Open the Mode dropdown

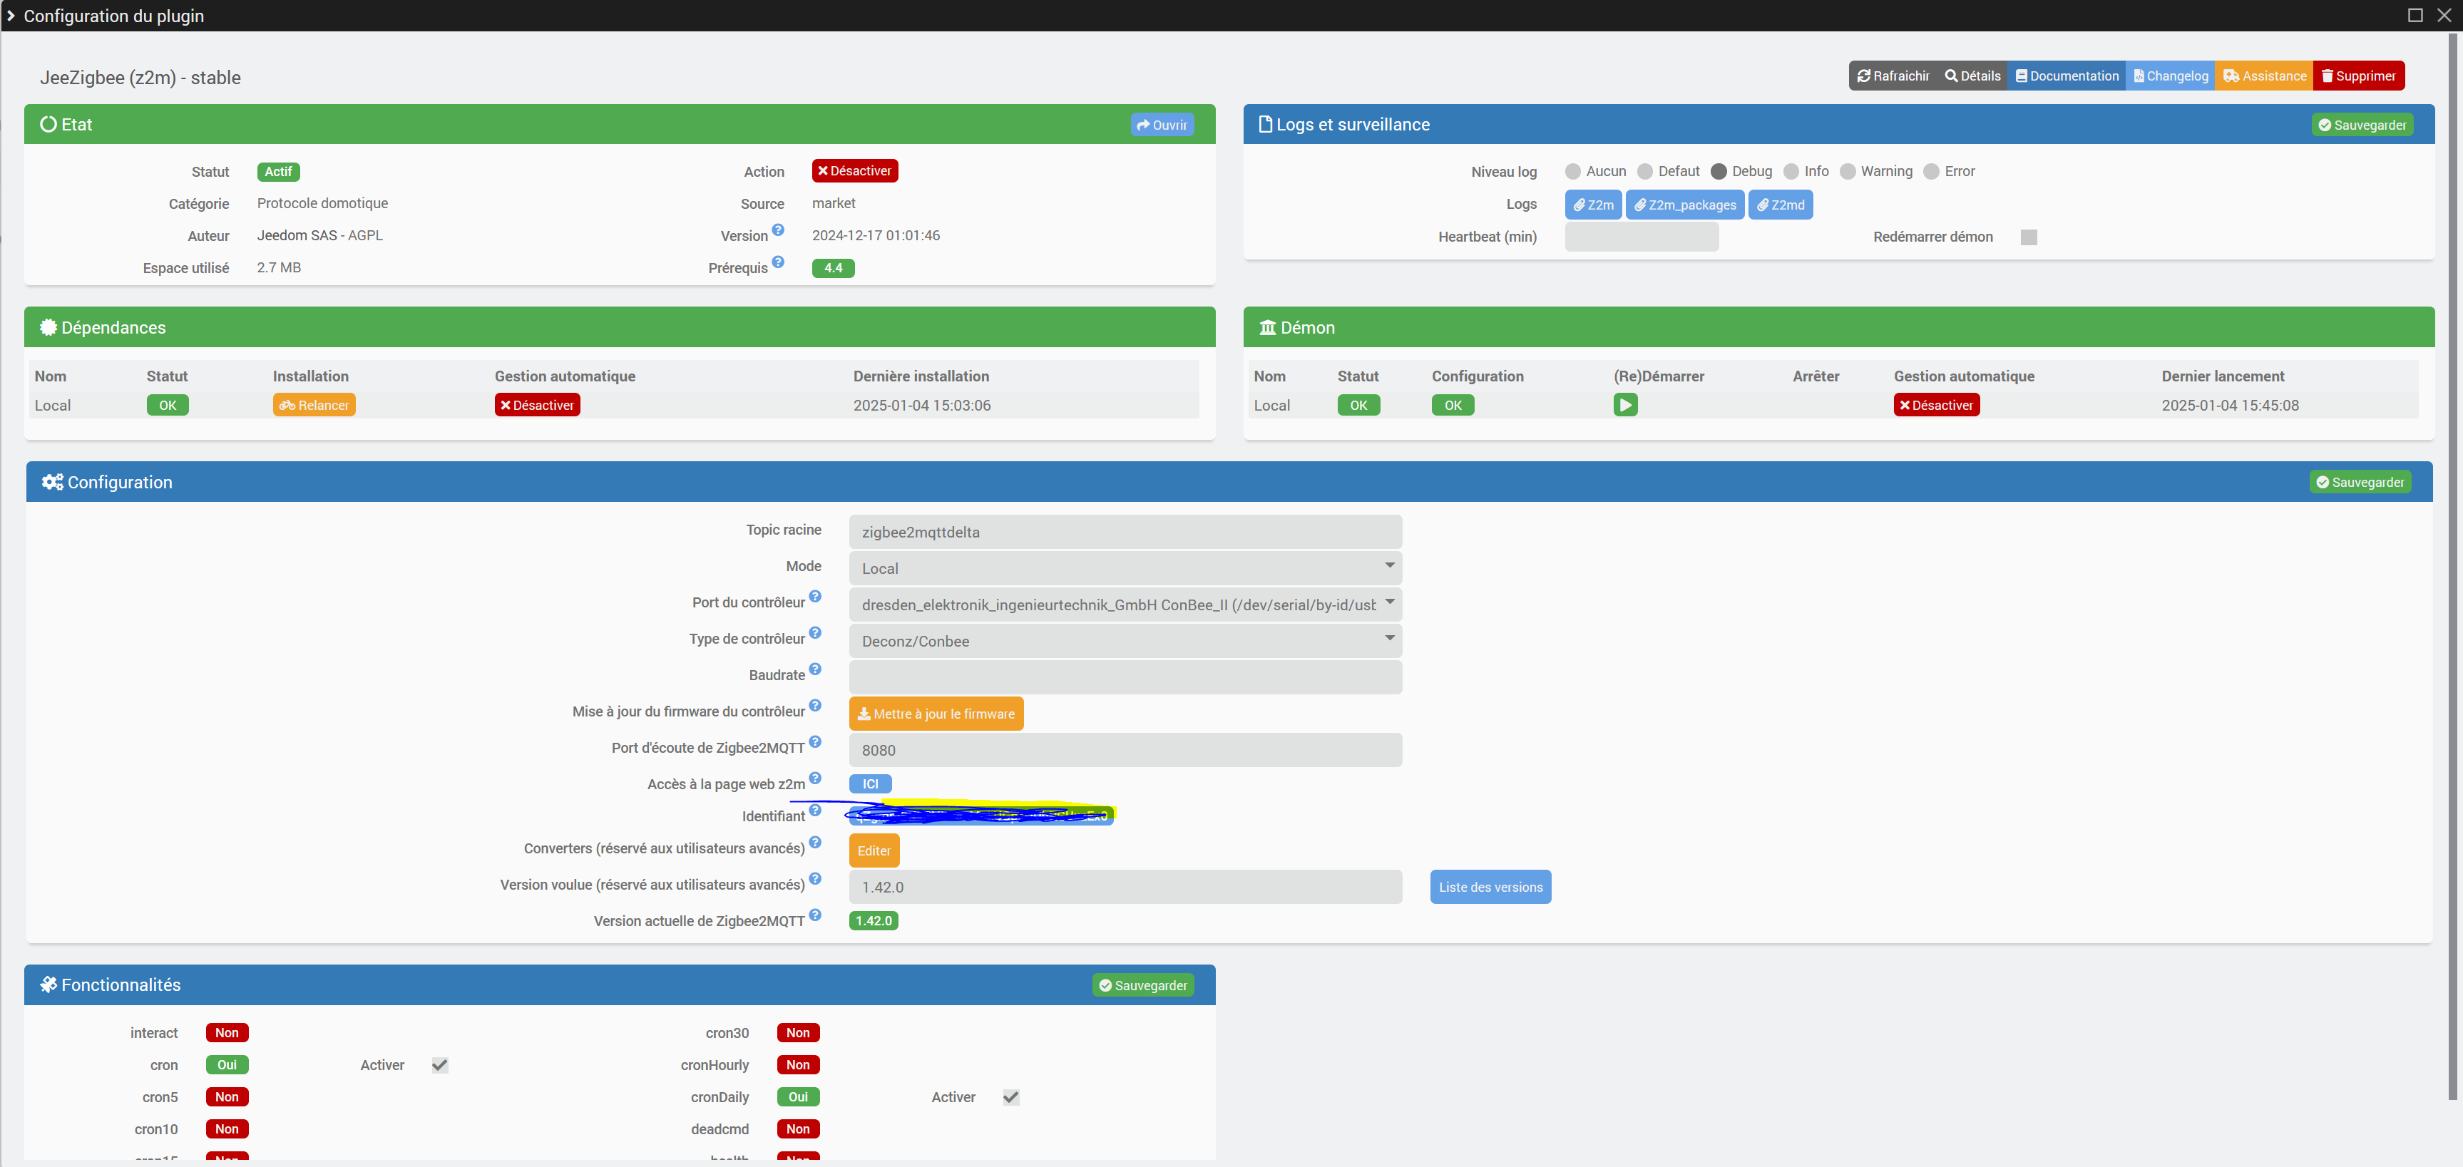1125,569
